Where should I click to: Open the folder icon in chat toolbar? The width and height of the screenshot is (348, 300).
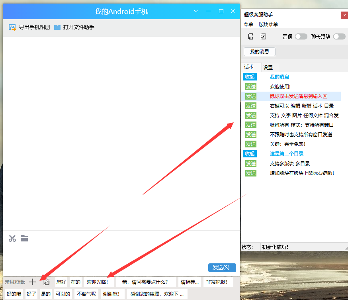click(24, 239)
